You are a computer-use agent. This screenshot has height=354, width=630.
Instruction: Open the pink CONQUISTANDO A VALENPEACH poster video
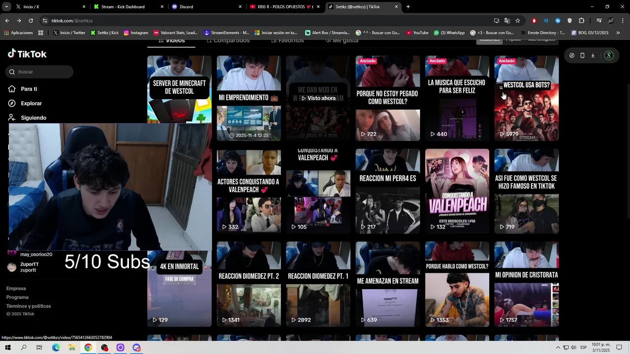(457, 191)
